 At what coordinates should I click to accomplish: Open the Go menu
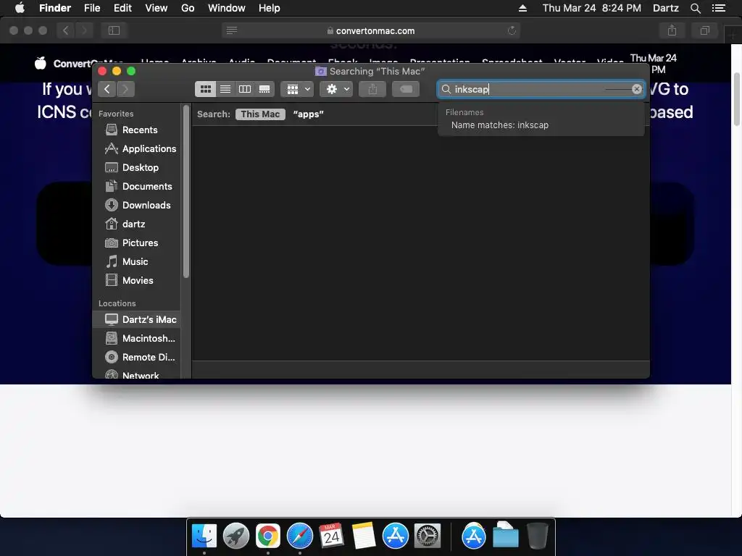(x=188, y=8)
